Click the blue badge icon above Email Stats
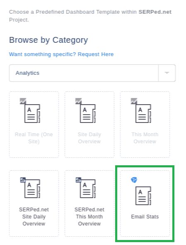The image size is (186, 245). [134, 180]
